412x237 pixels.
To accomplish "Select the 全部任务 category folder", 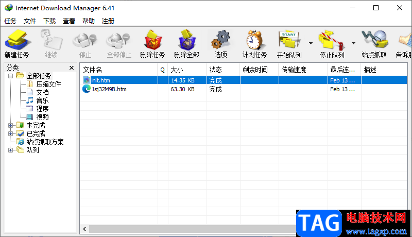I will (39, 76).
